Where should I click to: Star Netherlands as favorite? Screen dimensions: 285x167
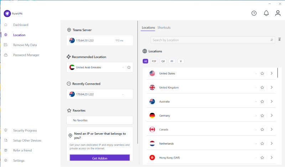point(262,143)
